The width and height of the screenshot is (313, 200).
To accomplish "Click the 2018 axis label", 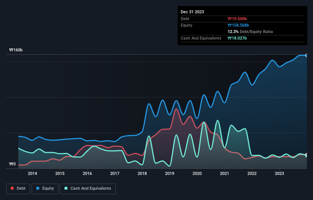I will pyautogui.click(x=142, y=173).
